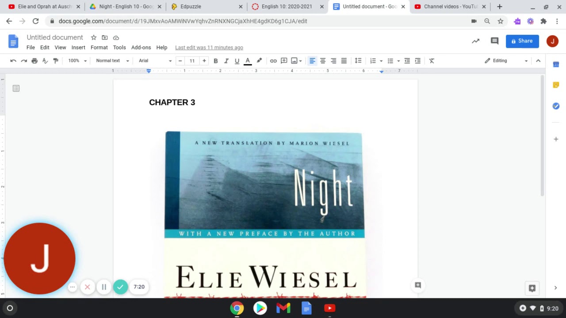566x318 pixels.
Task: Undo the last edit in Docs toolbar
Action: coord(13,61)
